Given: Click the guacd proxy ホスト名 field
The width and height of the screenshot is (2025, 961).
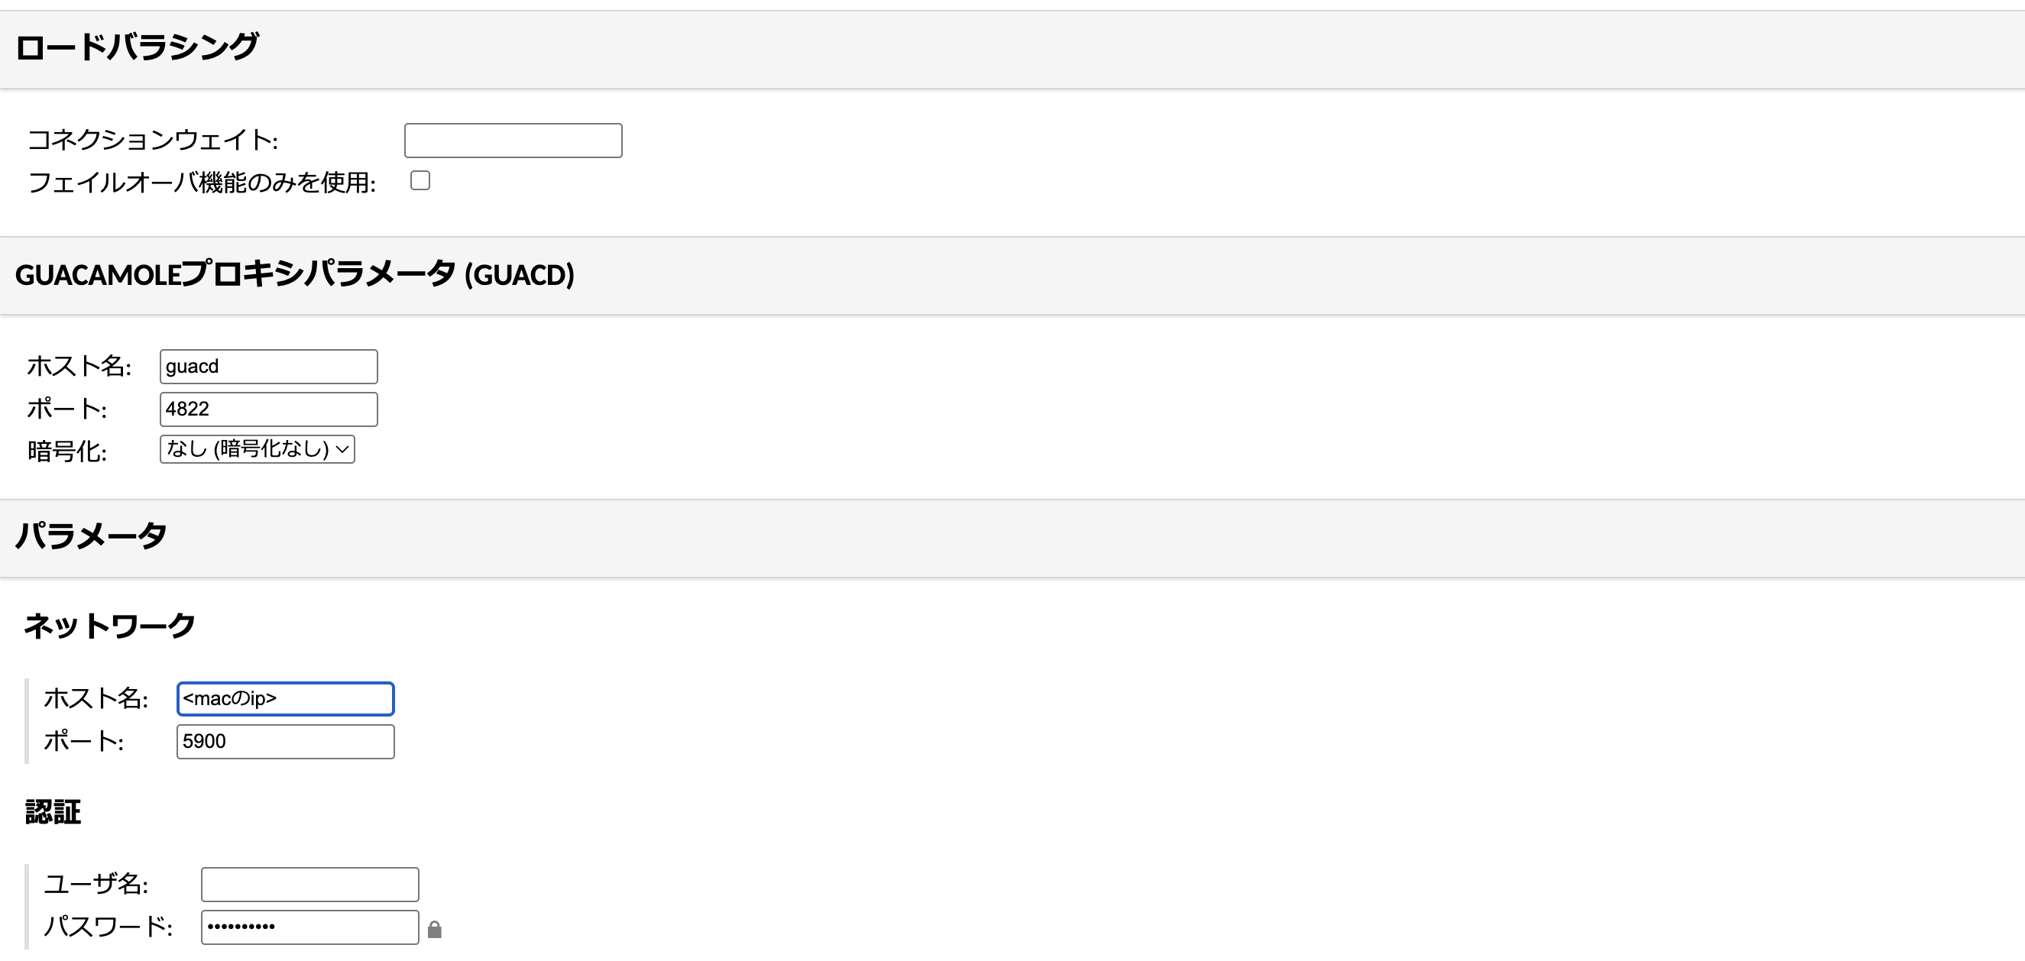Looking at the screenshot, I should point(268,367).
